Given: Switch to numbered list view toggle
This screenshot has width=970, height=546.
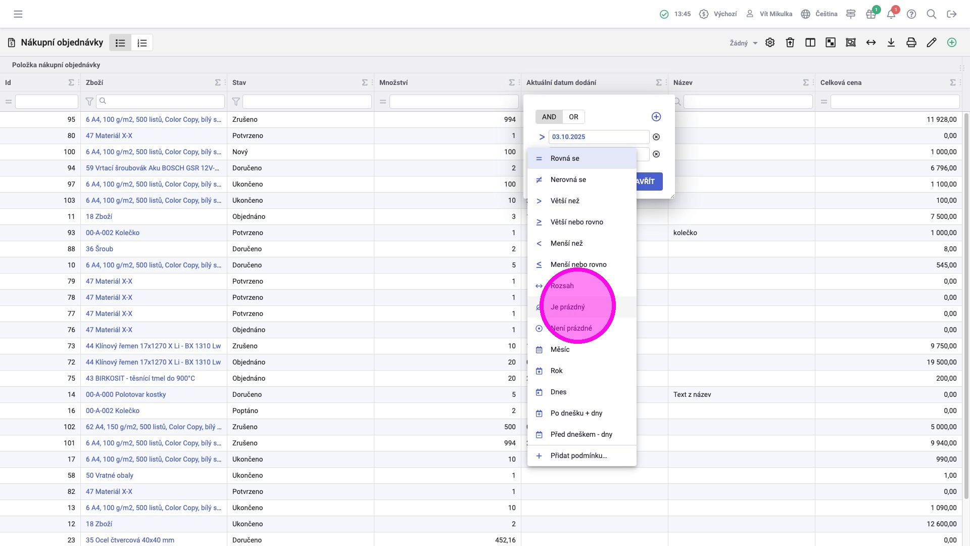Looking at the screenshot, I should coord(142,43).
